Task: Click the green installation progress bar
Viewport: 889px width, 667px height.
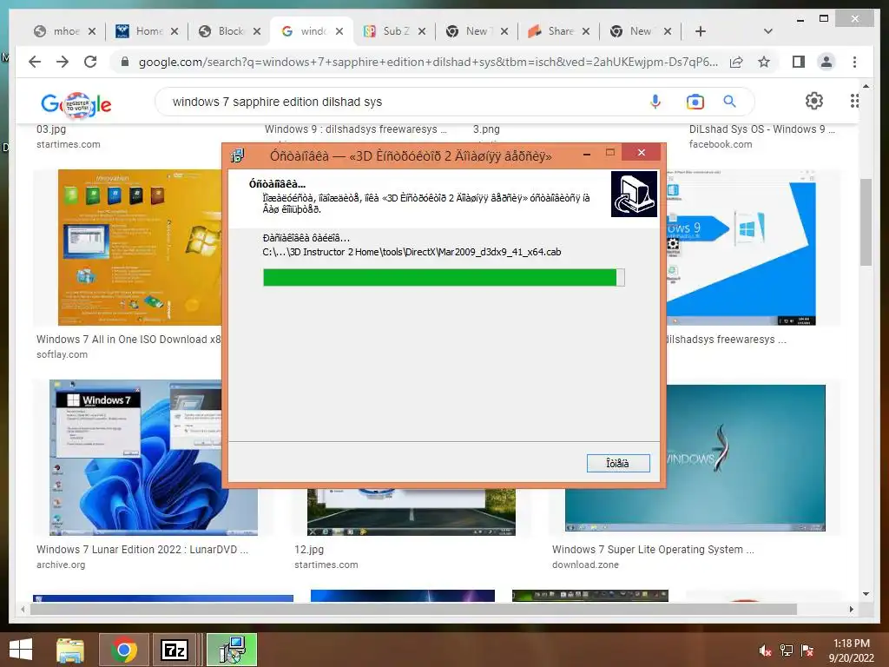Action: [444, 277]
